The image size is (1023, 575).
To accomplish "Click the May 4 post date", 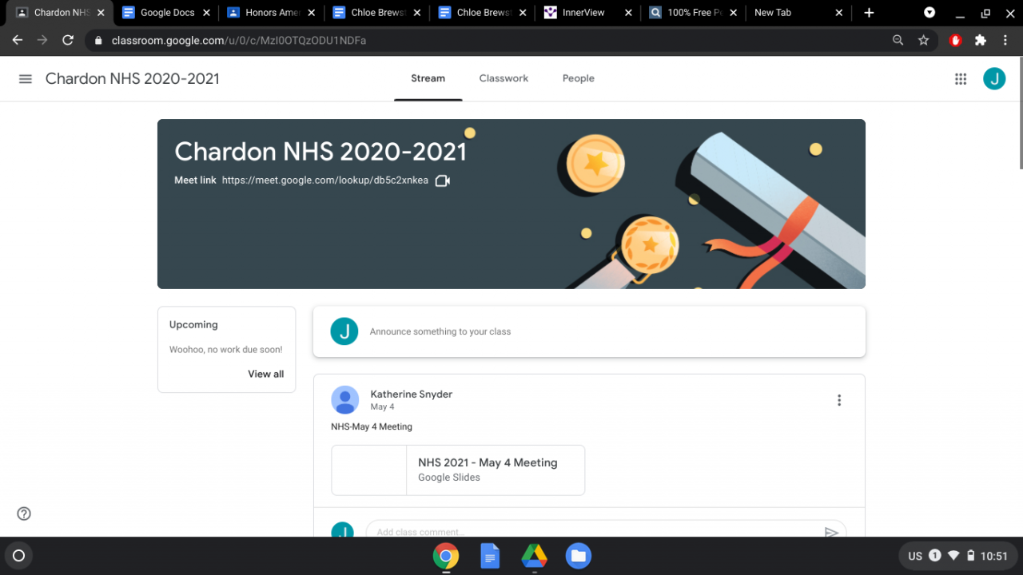I will [x=382, y=407].
